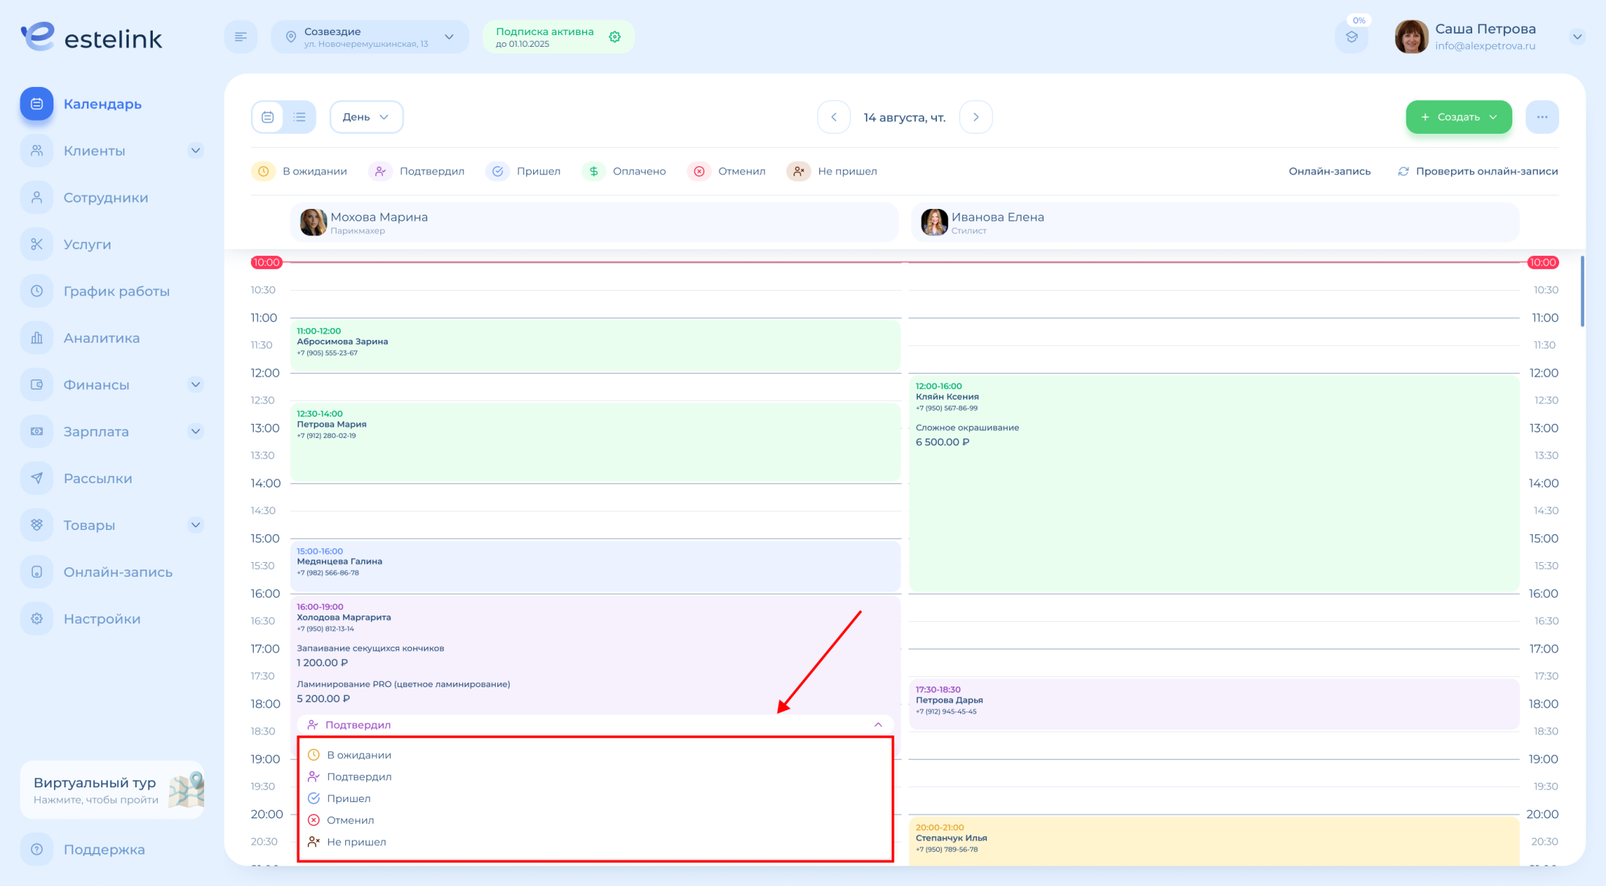This screenshot has width=1606, height=886.
Task: Select Пришел in status list
Action: [348, 798]
